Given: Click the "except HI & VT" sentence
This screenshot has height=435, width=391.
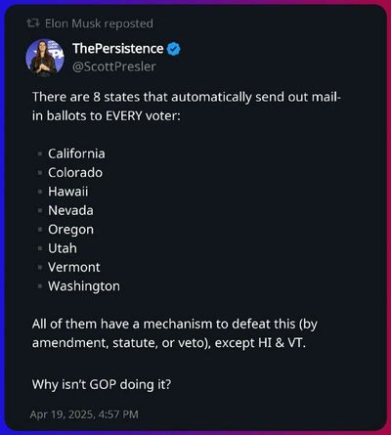Looking at the screenshot, I should tap(175, 333).
